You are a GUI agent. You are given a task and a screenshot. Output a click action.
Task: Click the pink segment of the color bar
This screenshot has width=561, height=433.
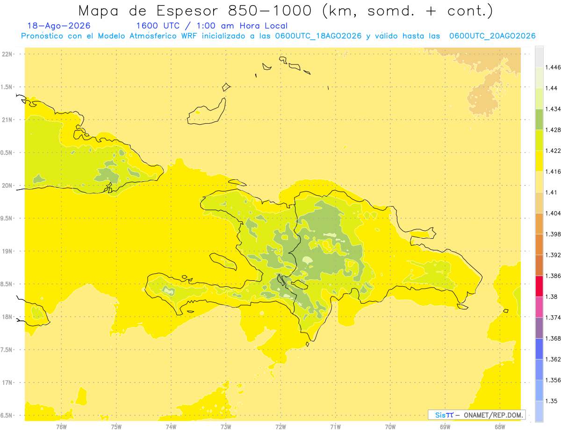[x=539, y=307]
